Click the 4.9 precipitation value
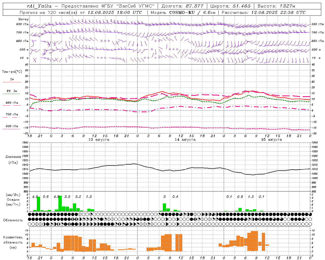Image resolution: width=325 pixels, height=260 pixels. [56, 197]
